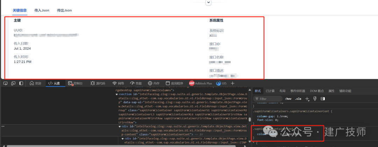Click the UUID field label
Screen dimensions: 378x147
[x=18, y=30]
